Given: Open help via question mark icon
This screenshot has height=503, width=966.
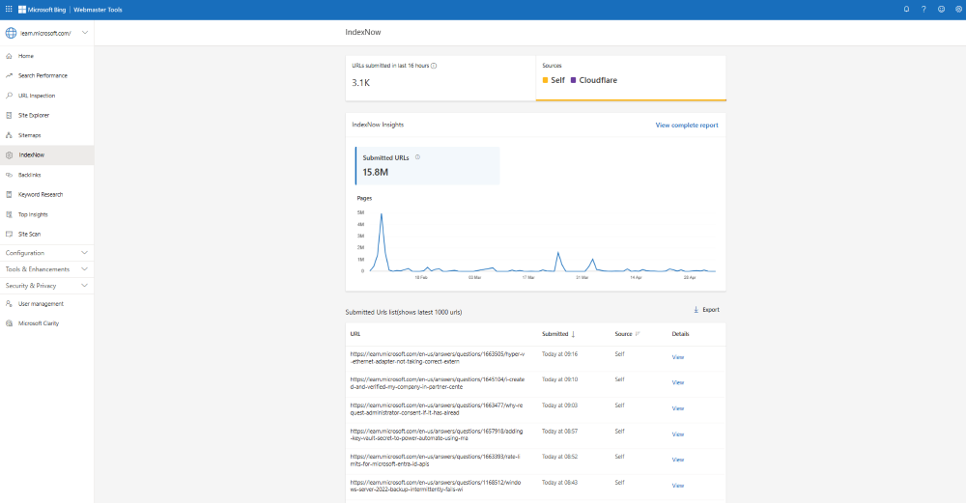Looking at the screenshot, I should [x=923, y=9].
